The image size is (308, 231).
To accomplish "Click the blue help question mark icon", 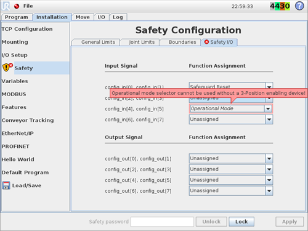I will pyautogui.click(x=299, y=6).
